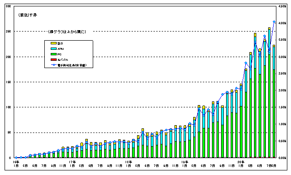Click the (単位)千件 unit text

[28, 15]
